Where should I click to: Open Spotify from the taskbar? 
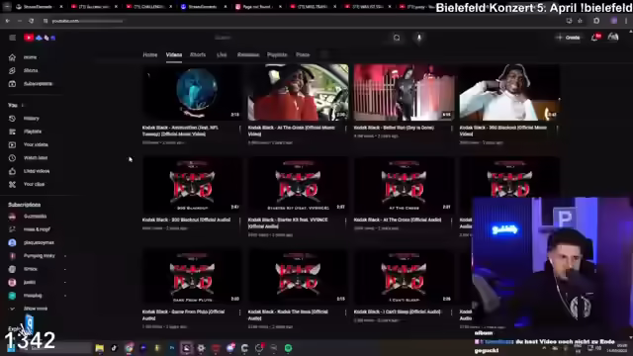(x=288, y=348)
